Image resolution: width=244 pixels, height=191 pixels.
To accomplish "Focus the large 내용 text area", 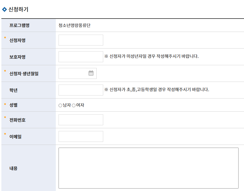I will click(x=148, y=168).
